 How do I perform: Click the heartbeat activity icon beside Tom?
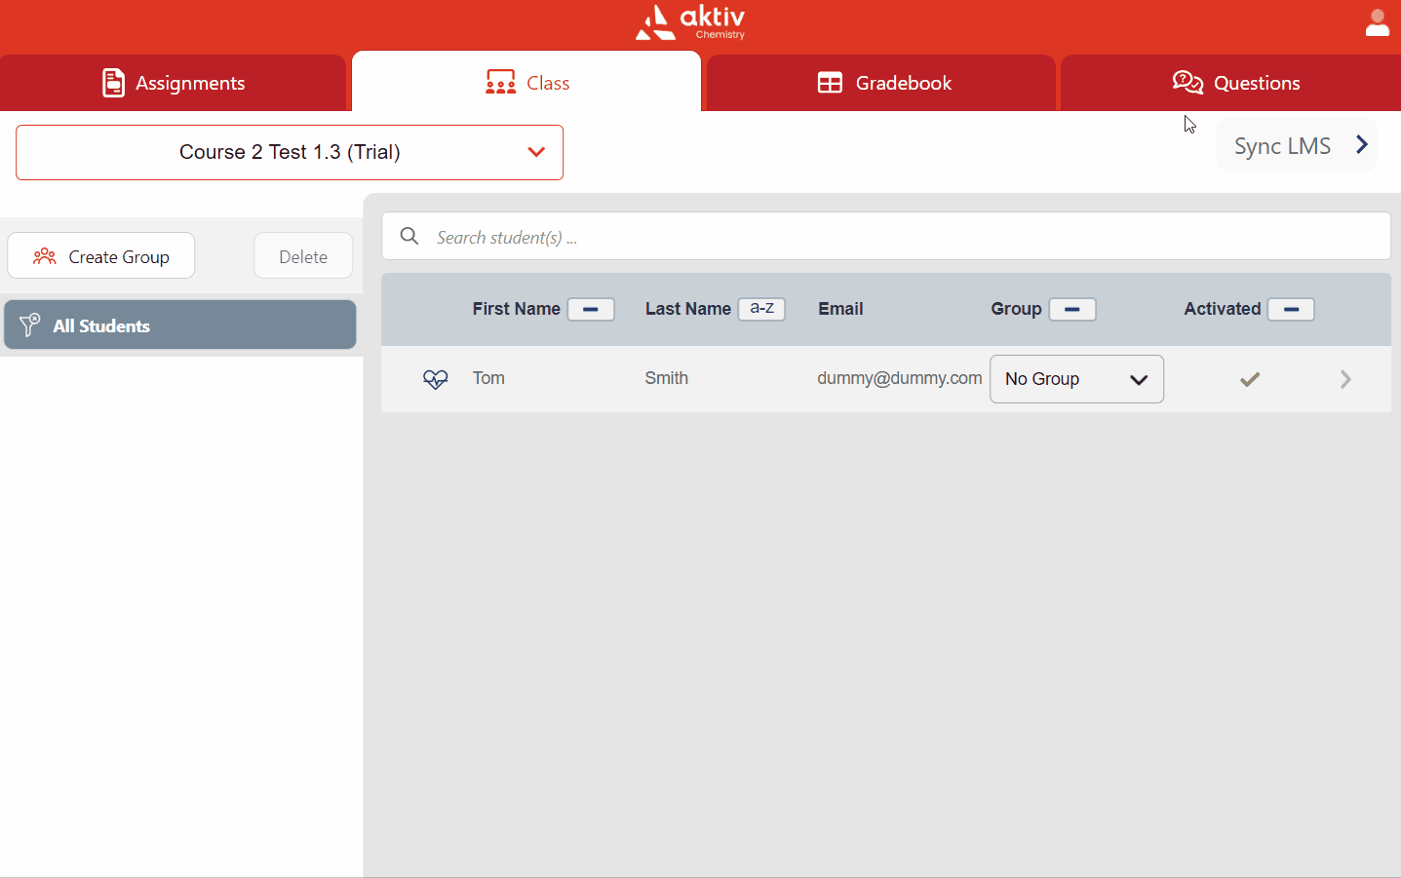pos(436,379)
